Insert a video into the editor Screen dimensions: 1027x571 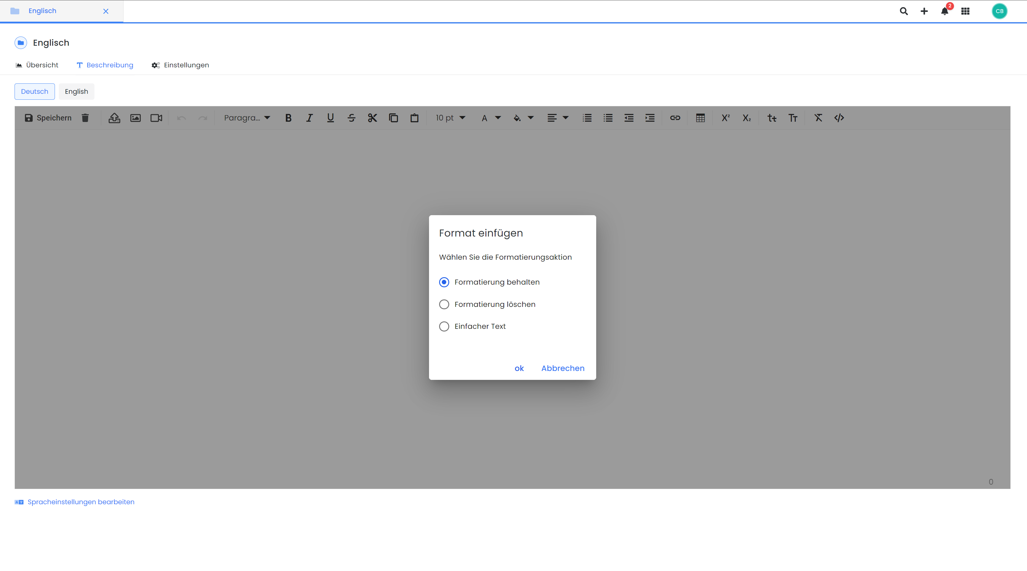pyautogui.click(x=156, y=118)
